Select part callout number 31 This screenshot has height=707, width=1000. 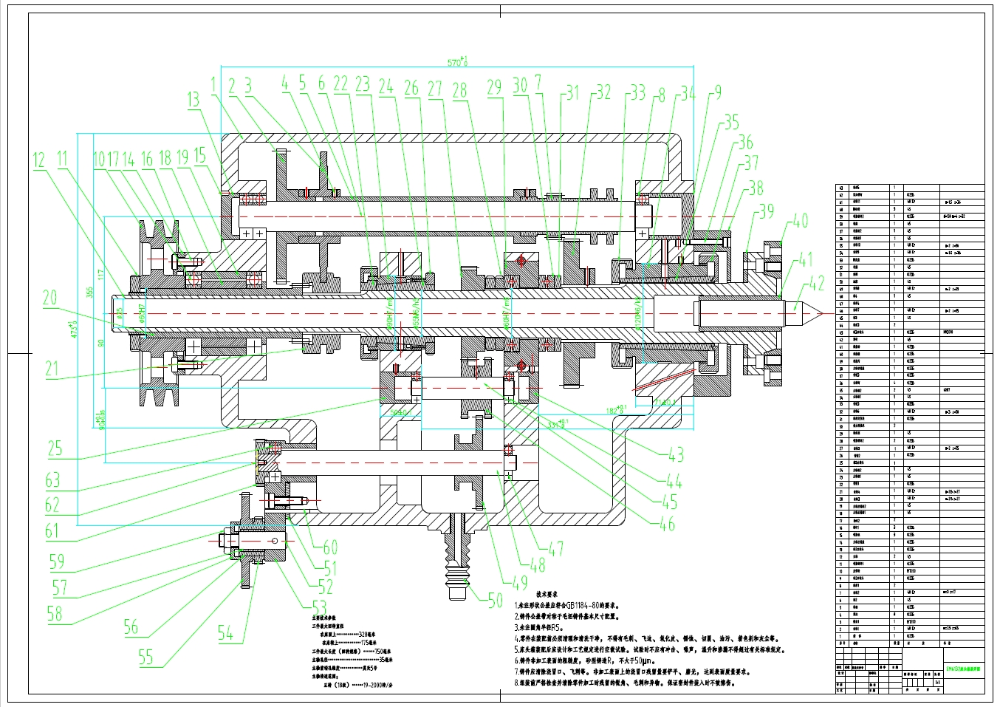[x=572, y=92]
